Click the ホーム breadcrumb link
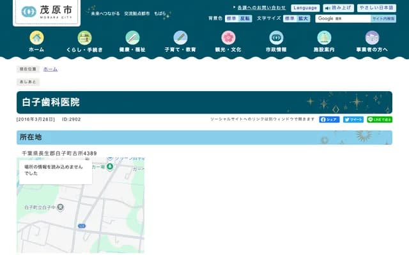This screenshot has width=409, height=255. point(50,69)
